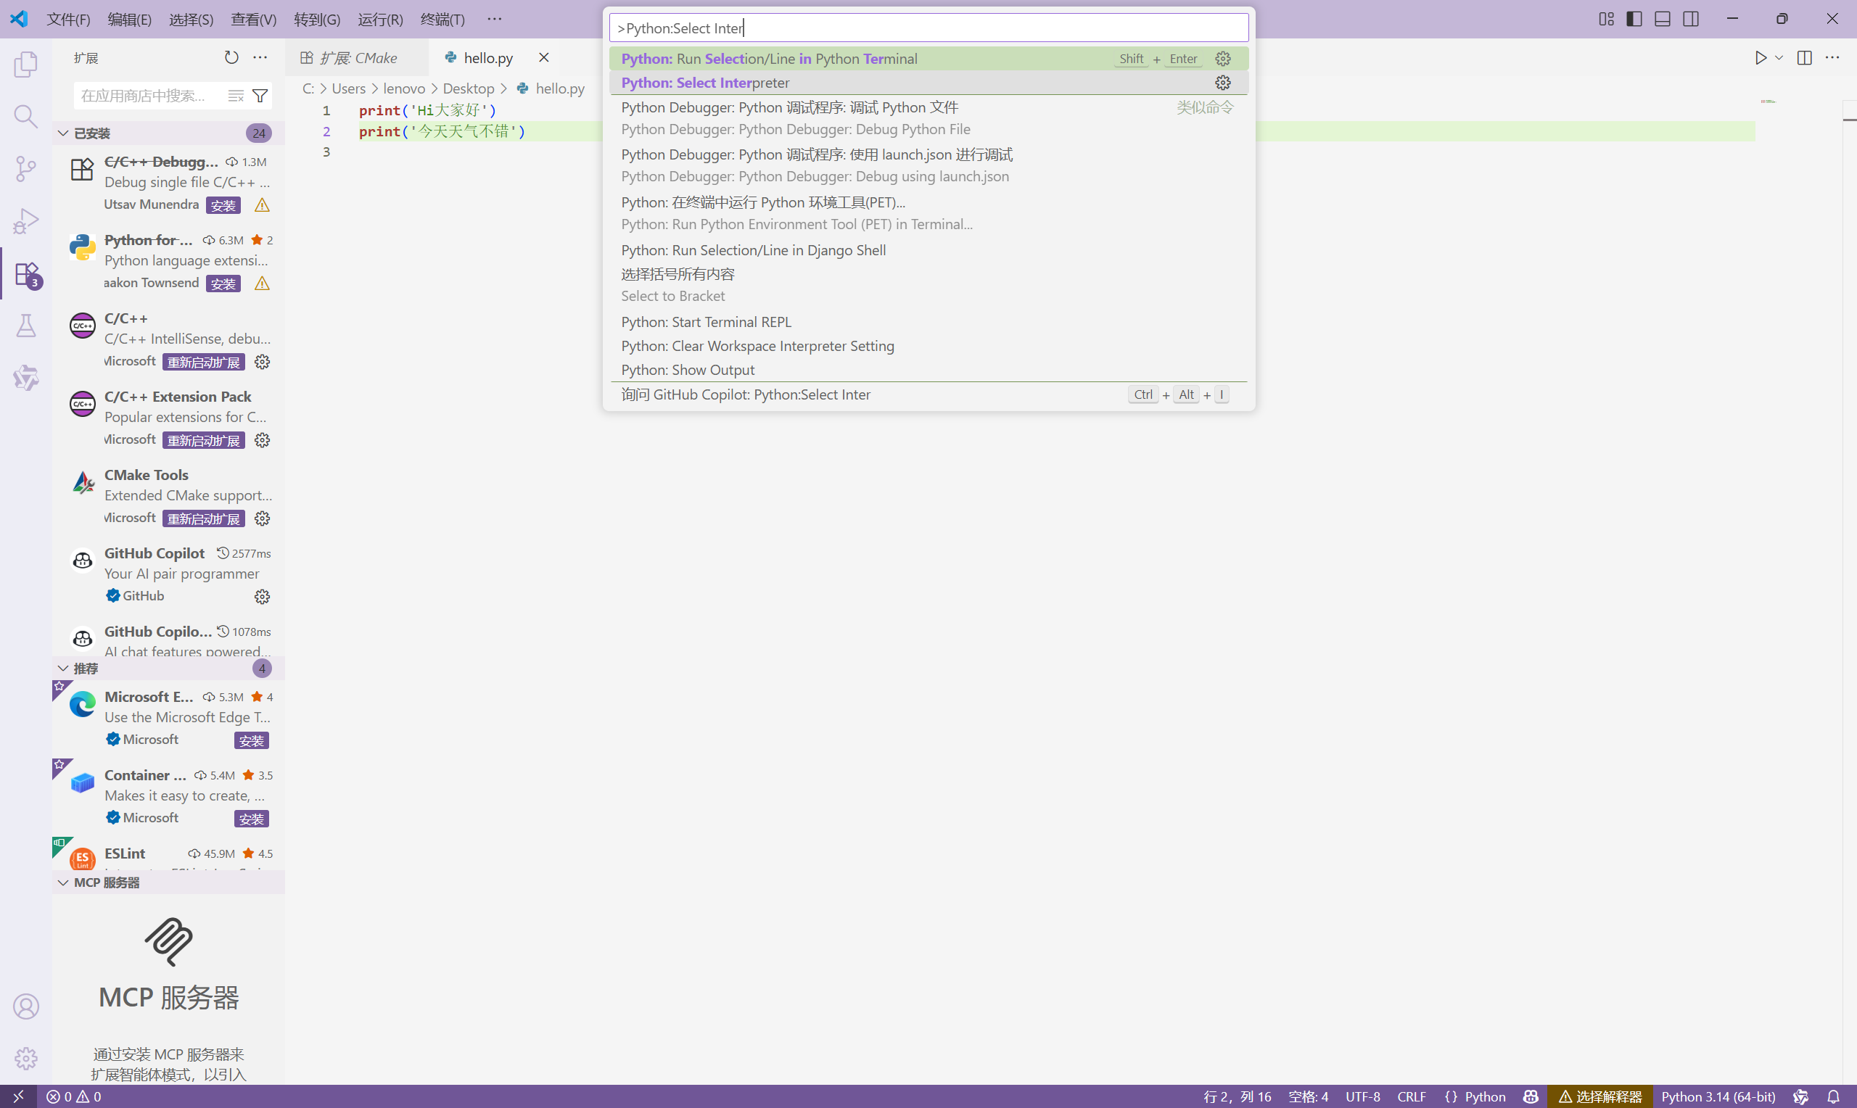Collapse the 已安装 section
The height and width of the screenshot is (1108, 1857).
(168, 133)
